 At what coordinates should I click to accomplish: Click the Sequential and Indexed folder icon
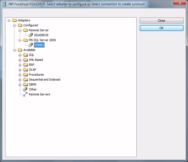pyautogui.click(x=26, y=79)
